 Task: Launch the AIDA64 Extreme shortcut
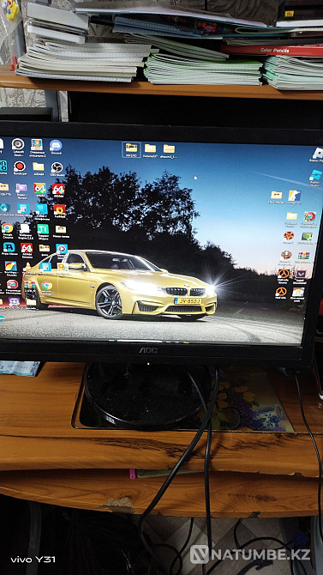[x=27, y=249]
